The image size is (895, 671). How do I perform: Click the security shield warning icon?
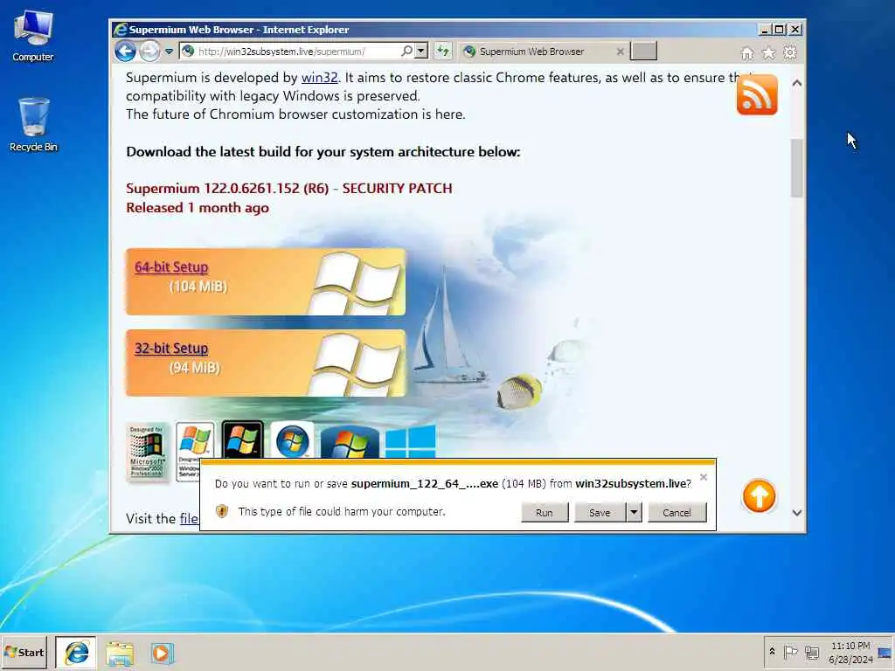pyautogui.click(x=222, y=511)
